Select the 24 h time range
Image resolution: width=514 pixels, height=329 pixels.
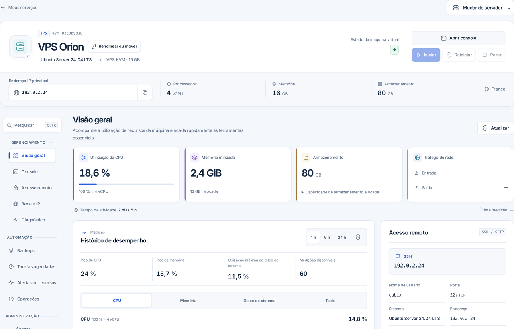pyautogui.click(x=342, y=237)
